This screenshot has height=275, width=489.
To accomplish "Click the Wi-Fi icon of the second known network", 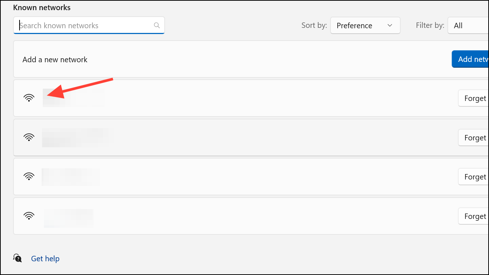I will coord(29,137).
